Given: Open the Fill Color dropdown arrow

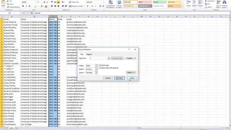Looking at the screenshot, I should 44,6.
